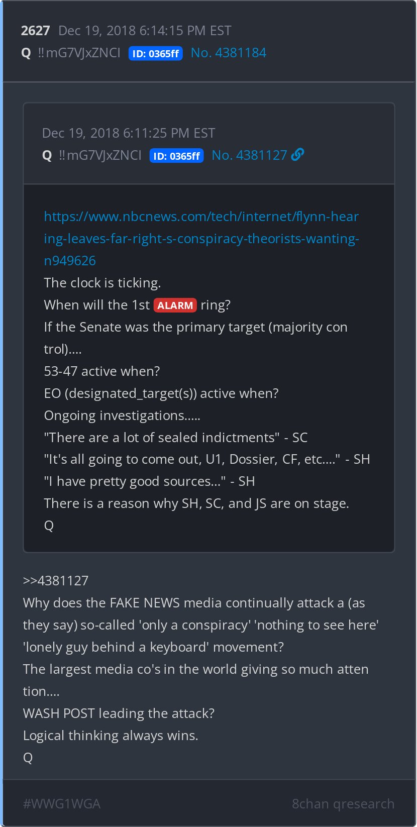417x827 pixels.
Task: Click post number 2627
Action: click(x=36, y=31)
